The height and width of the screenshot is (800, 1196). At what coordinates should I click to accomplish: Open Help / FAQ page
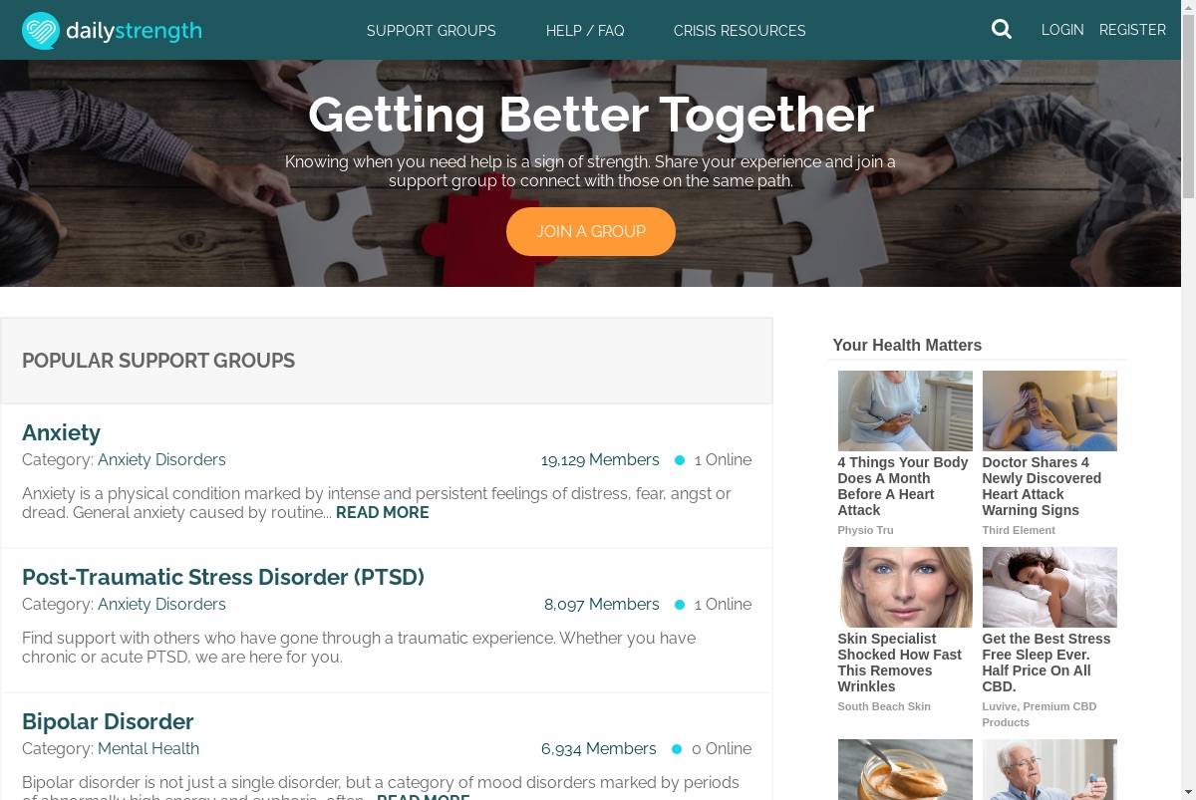click(x=585, y=31)
